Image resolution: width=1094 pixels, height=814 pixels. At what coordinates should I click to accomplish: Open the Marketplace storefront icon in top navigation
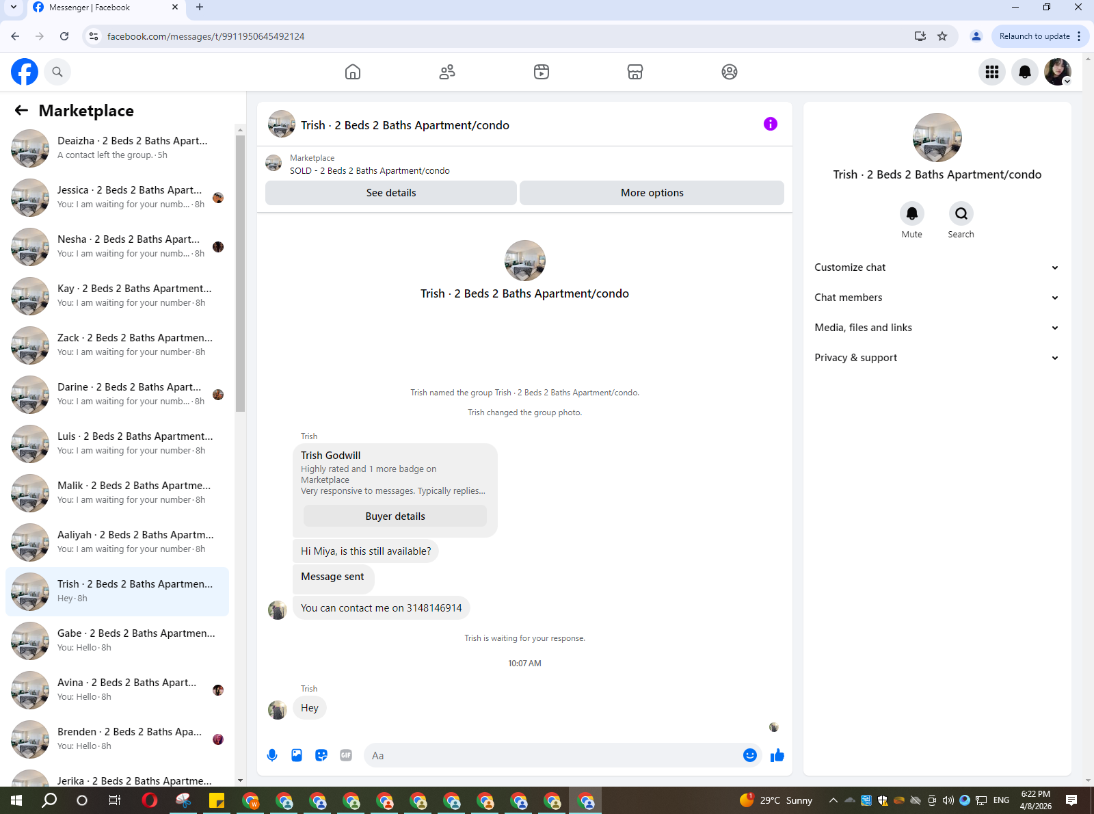tap(635, 72)
